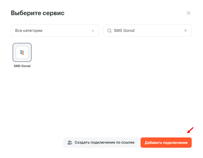Click the red arrow pointing at Добавить подключение

[x=190, y=130]
